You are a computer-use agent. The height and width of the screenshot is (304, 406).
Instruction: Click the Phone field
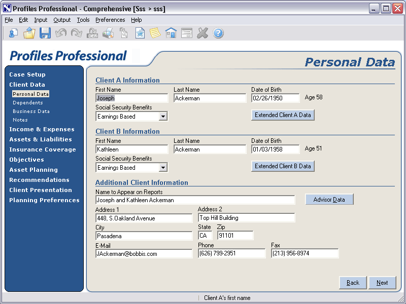pyautogui.click(x=232, y=253)
